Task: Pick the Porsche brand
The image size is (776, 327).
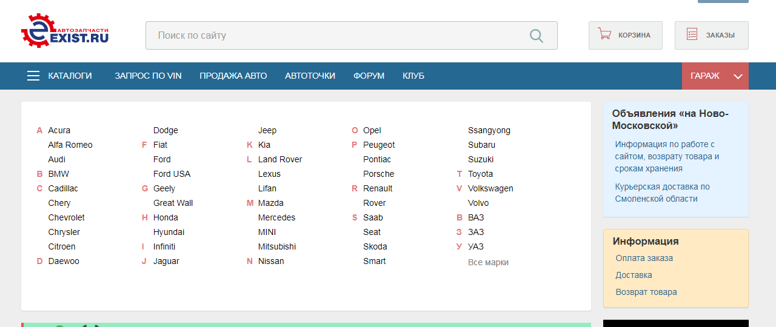Action: pos(379,174)
